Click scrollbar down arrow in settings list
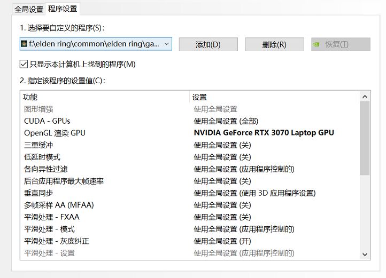This screenshot has width=386, height=278. (365, 254)
